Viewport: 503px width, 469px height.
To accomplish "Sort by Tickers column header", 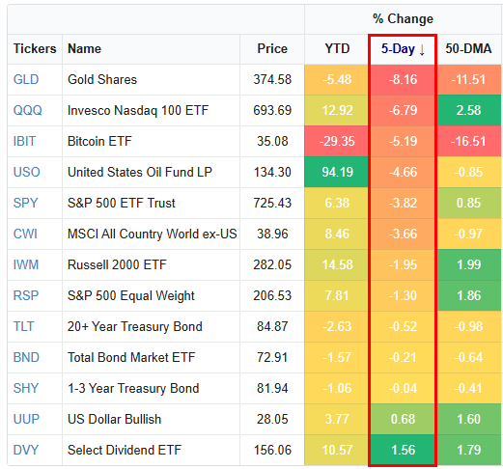I will point(35,49).
